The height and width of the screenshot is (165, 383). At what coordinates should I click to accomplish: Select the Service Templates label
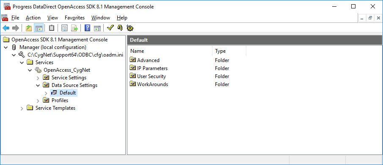pyautogui.click(x=55, y=108)
